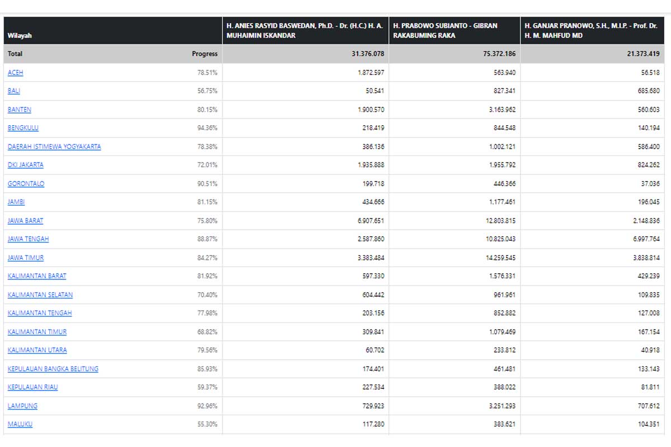This screenshot has width=671, height=447.
Task: Select GORONTALO vote count 446.366
Action: point(504,184)
